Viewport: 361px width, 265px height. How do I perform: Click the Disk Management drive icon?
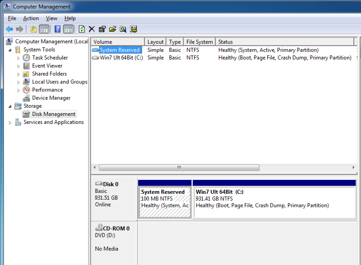coord(26,114)
